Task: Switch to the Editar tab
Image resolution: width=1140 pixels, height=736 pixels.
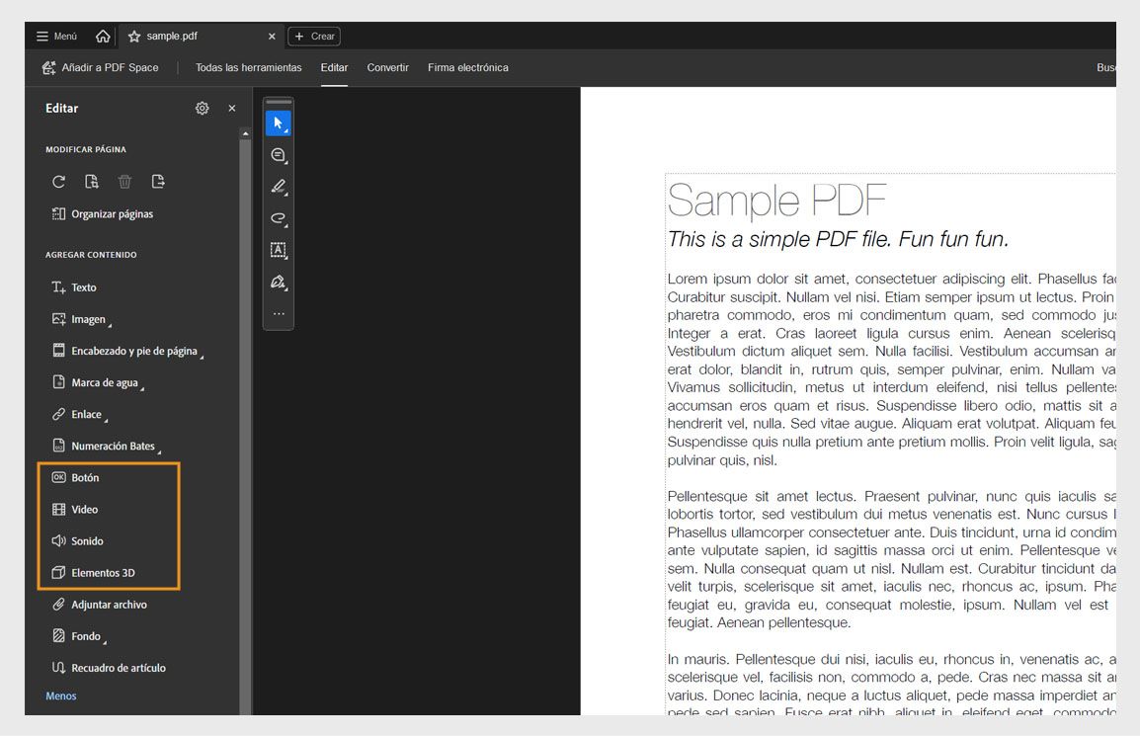Action: tap(335, 67)
